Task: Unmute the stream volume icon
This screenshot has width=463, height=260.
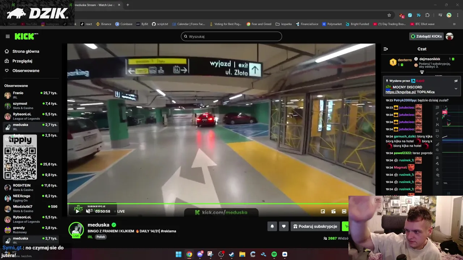Action: tap(88, 211)
